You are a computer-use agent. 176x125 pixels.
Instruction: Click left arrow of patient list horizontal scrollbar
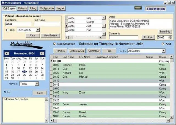(67, 37)
